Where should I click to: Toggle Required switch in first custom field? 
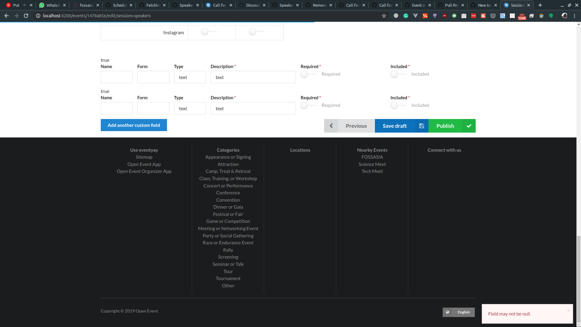[x=308, y=74]
